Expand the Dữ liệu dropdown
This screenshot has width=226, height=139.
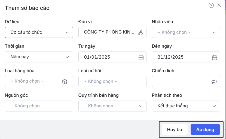[67, 32]
